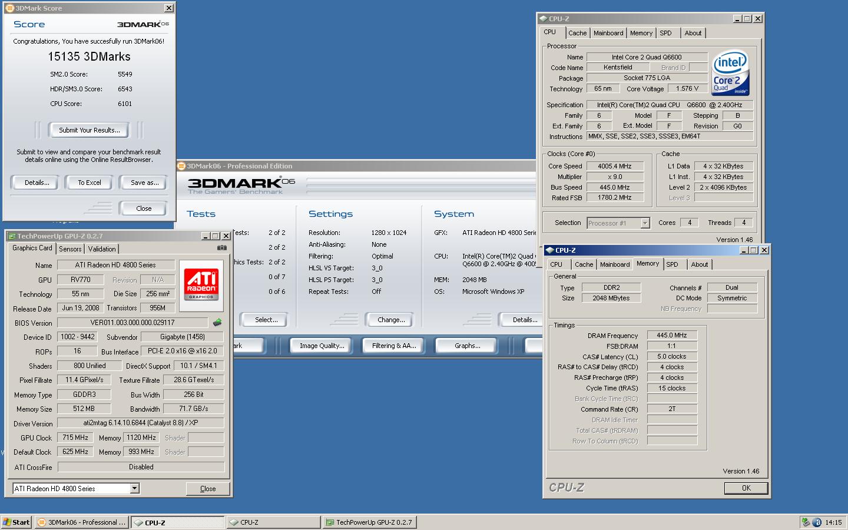The image size is (848, 530).
Task: Click the BIOS save chip icon in GPU-Z
Action: [217, 323]
